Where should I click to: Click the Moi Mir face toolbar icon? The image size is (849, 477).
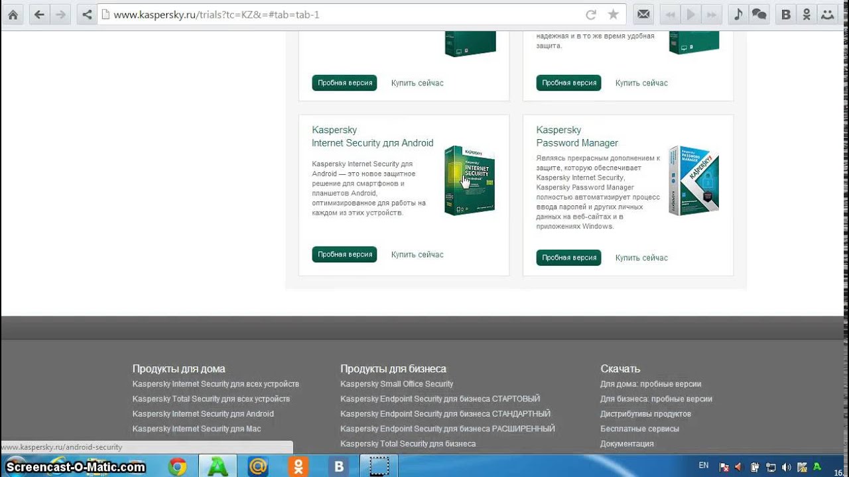(827, 15)
